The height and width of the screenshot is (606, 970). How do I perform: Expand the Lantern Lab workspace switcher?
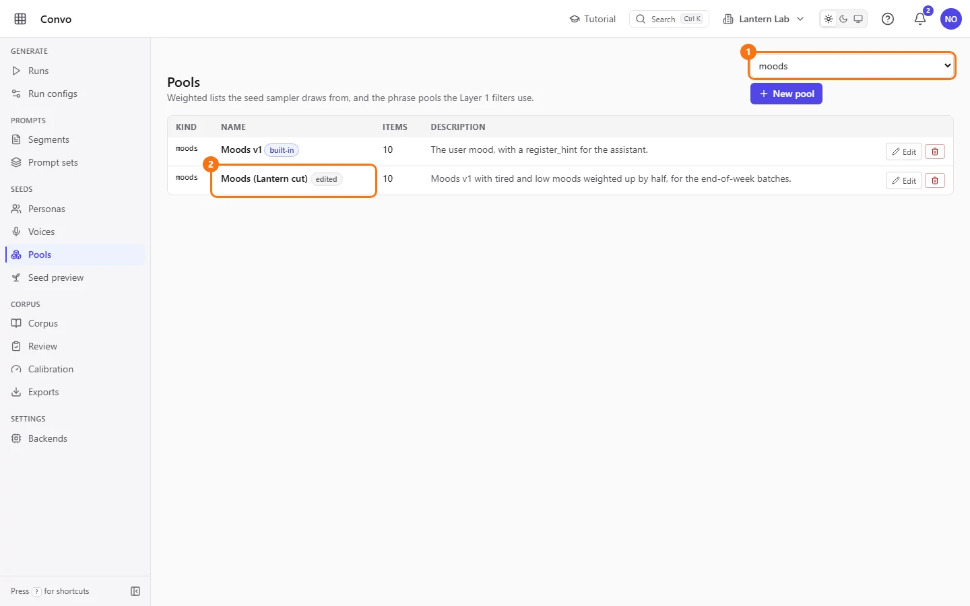764,19
